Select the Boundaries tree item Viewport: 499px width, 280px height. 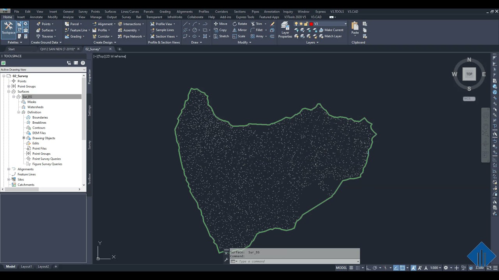(x=40, y=117)
